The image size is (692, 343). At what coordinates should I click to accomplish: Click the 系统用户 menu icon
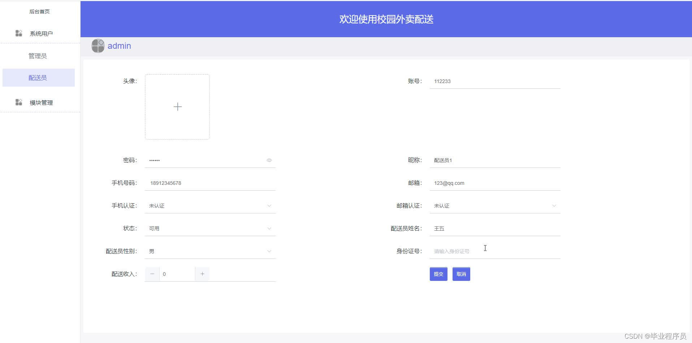19,33
